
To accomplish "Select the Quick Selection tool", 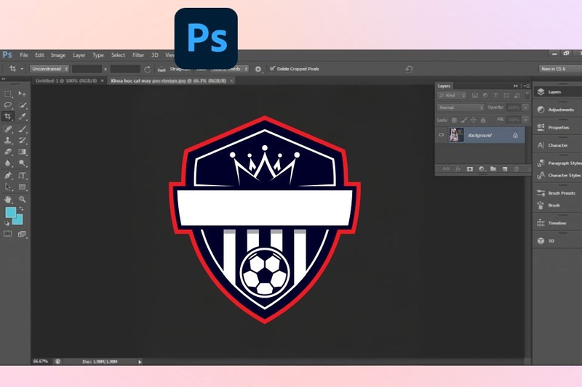I will pos(23,105).
